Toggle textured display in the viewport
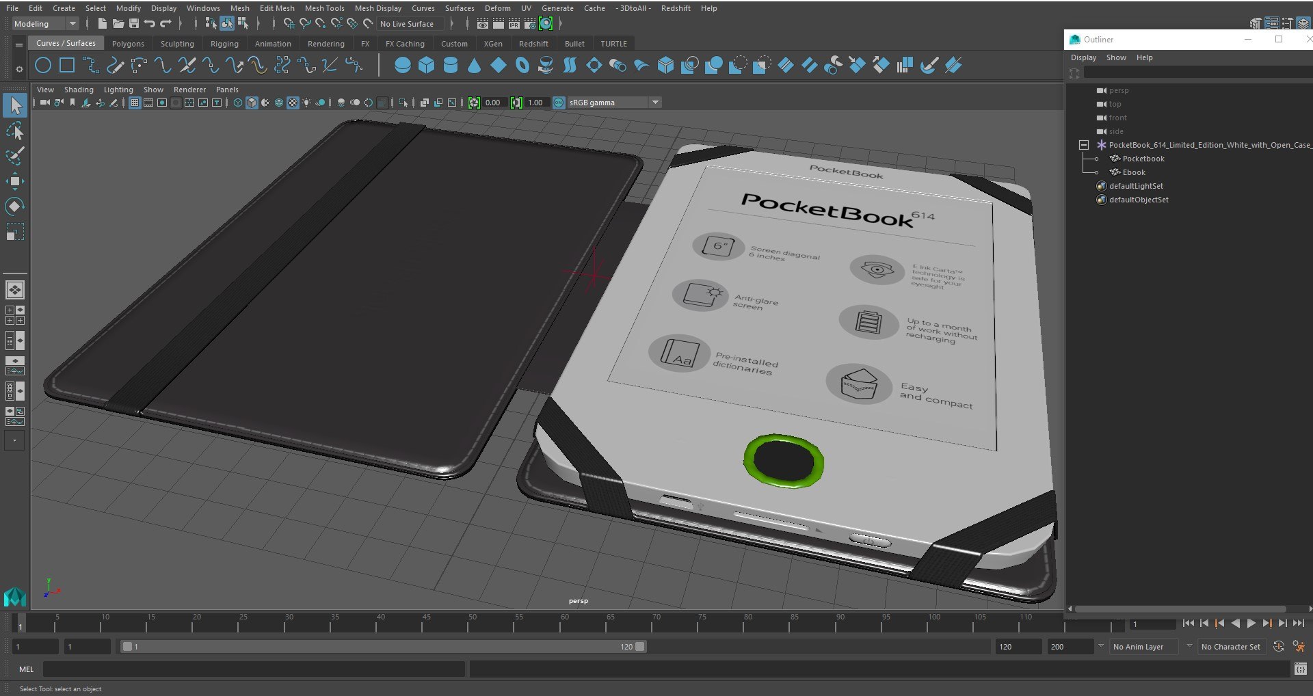Viewport: 1313px width, 696px height. click(293, 103)
